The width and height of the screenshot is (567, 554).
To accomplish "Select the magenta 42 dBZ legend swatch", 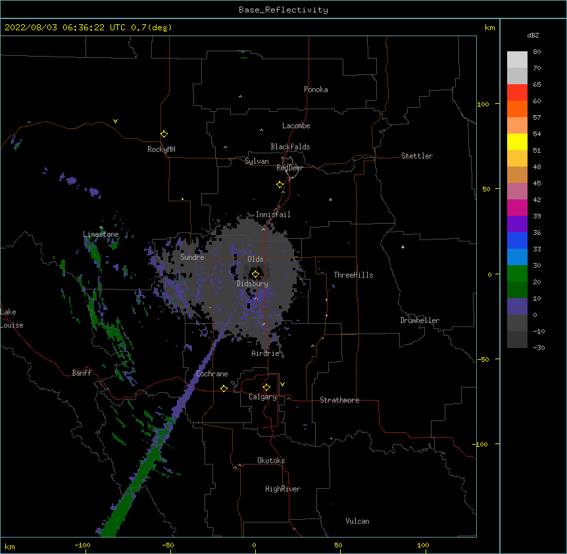I will click(x=517, y=207).
